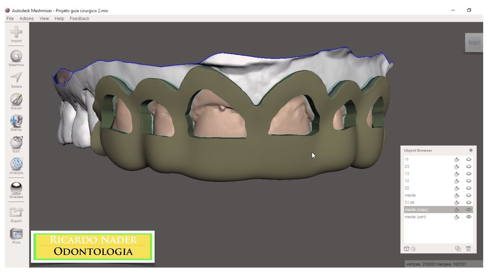Open the File menu

click(10, 19)
